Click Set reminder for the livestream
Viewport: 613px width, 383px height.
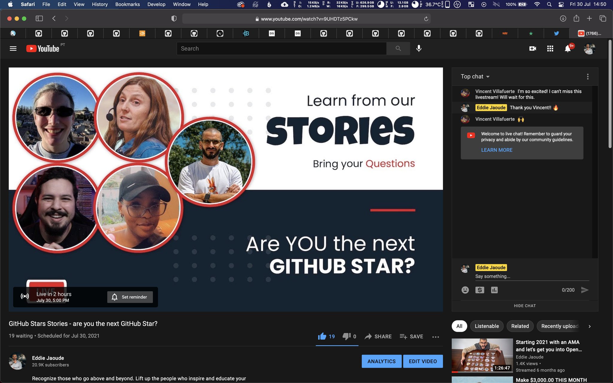[130, 297]
